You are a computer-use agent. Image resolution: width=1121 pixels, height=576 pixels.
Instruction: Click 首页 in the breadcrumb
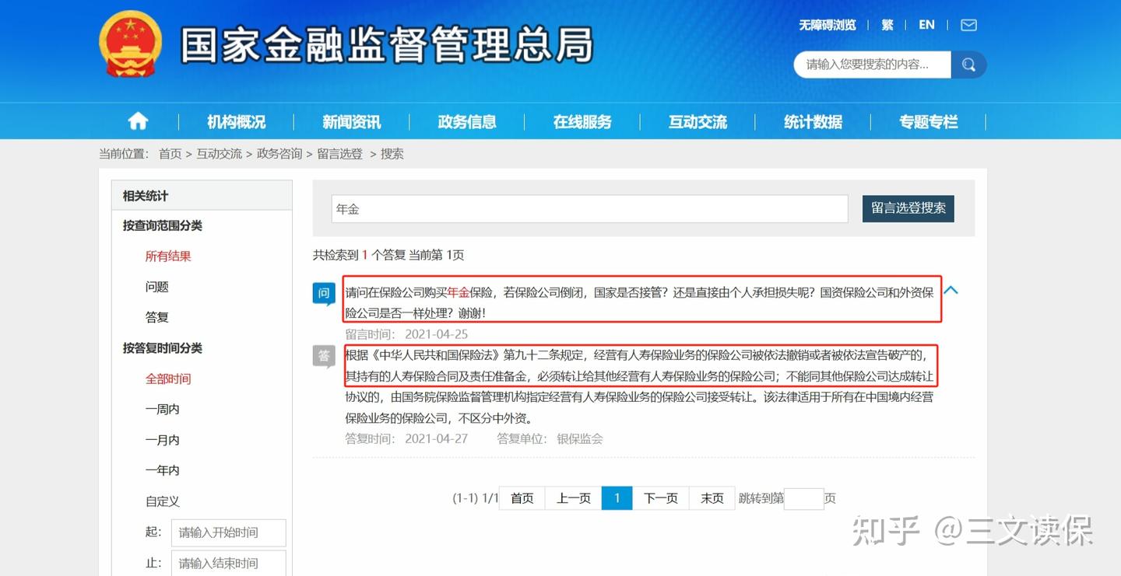(170, 154)
